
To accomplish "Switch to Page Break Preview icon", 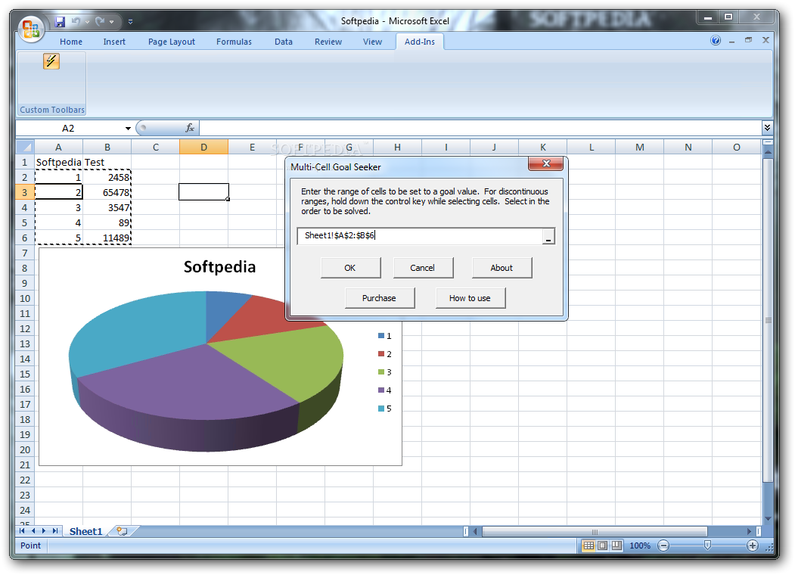I will [616, 545].
